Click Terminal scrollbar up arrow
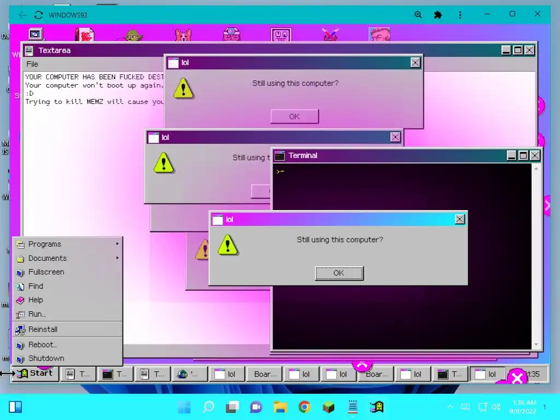Screen dimensions: 560x420 pos(536,168)
